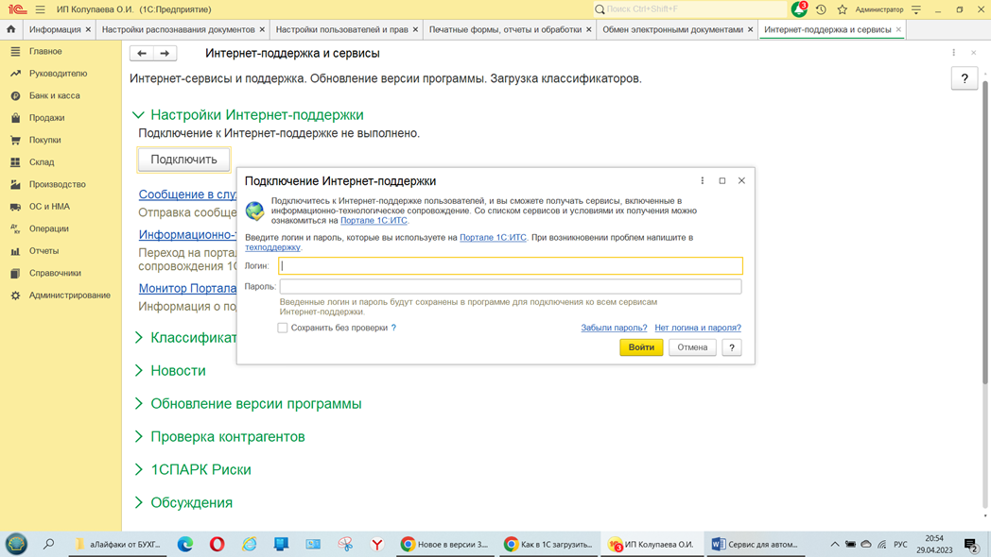Navigate back with the left arrow

tap(142, 54)
